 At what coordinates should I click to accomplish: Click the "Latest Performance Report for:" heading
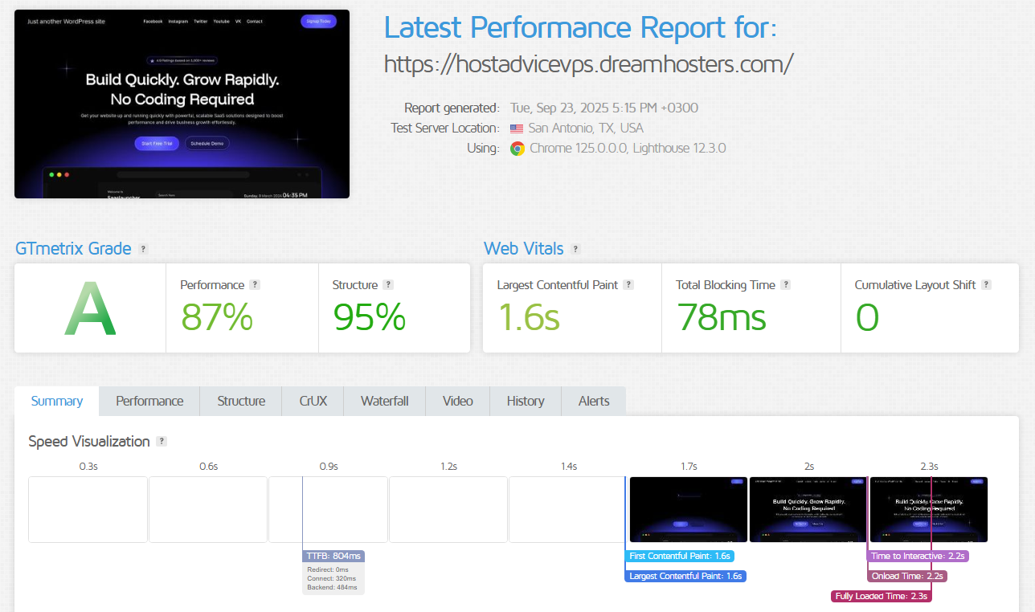tap(581, 27)
